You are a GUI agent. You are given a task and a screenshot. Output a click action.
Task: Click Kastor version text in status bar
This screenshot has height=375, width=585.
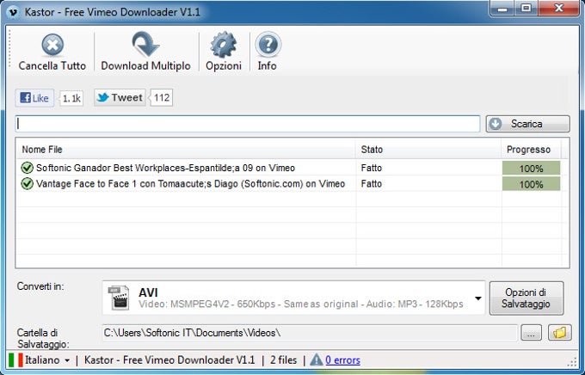coord(169,360)
